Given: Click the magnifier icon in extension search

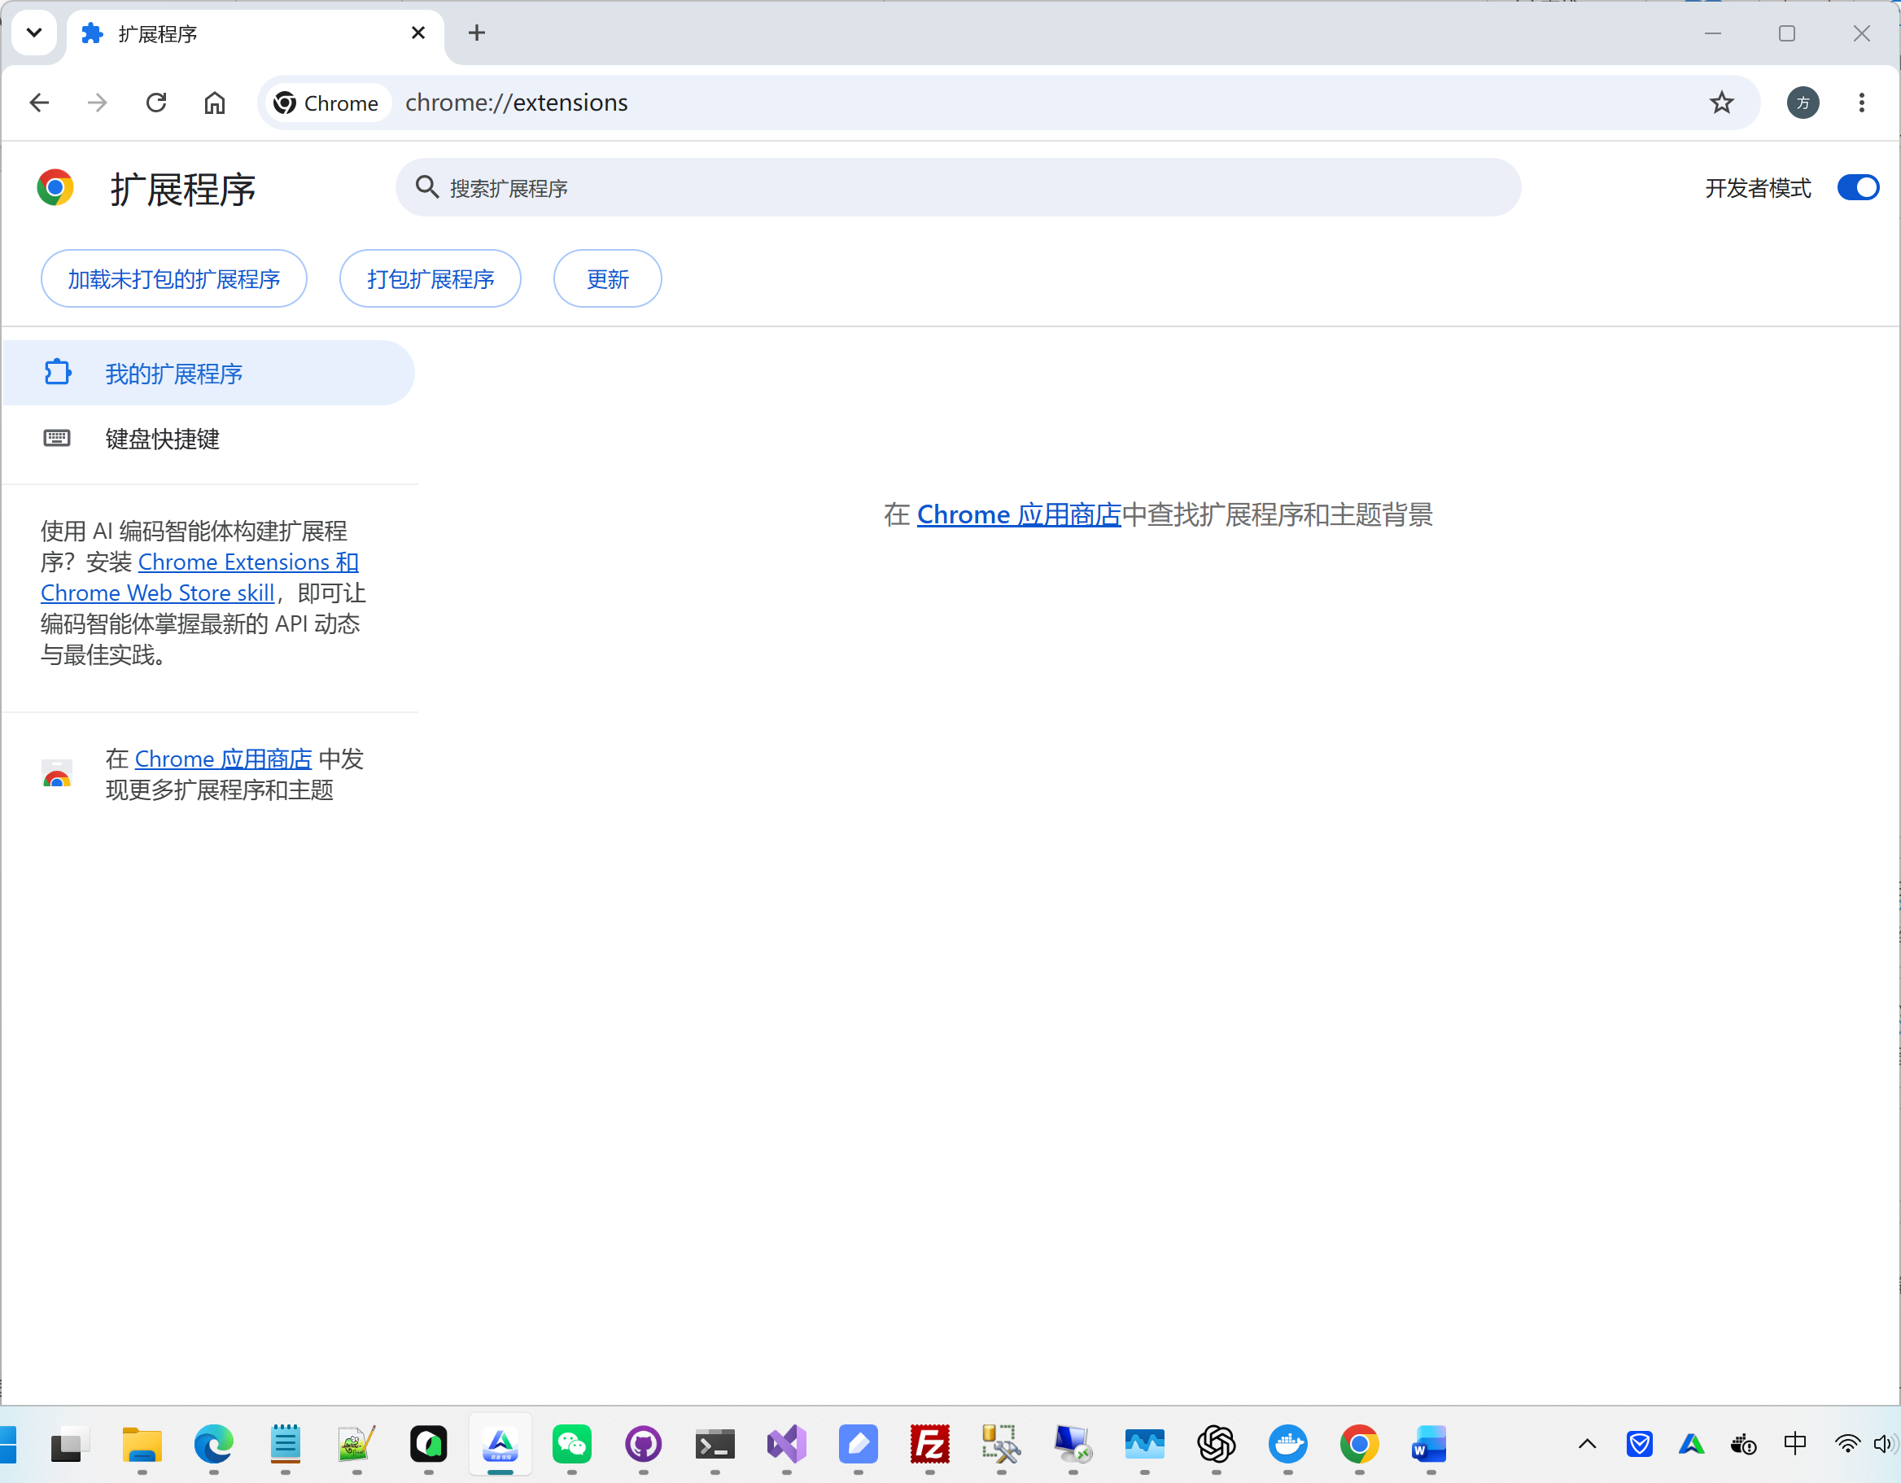Looking at the screenshot, I should click(x=426, y=186).
